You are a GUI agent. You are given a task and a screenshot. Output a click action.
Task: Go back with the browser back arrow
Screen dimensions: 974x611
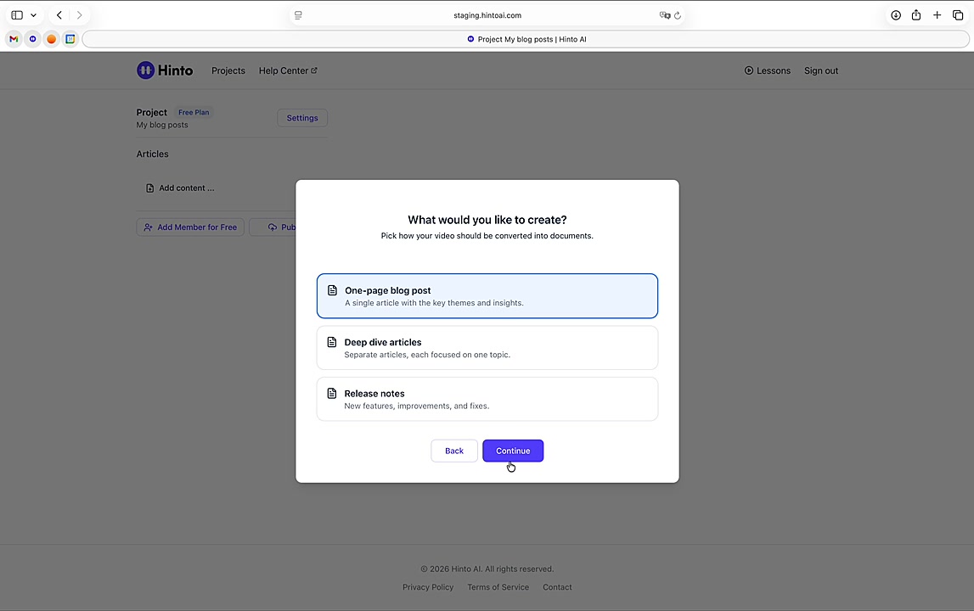59,15
